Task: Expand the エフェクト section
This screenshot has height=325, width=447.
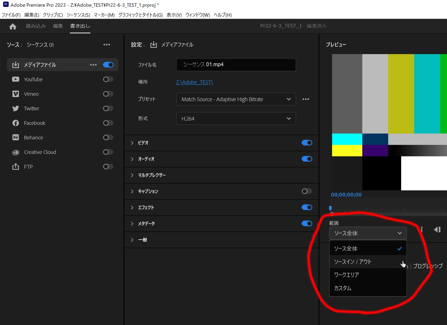Action: (132, 208)
